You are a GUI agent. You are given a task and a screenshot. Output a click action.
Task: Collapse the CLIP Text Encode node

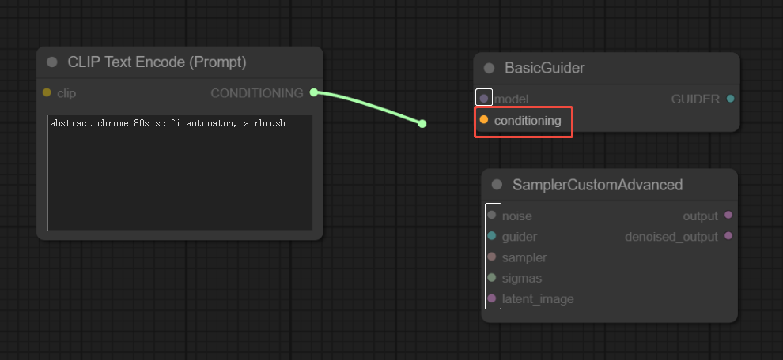point(52,62)
